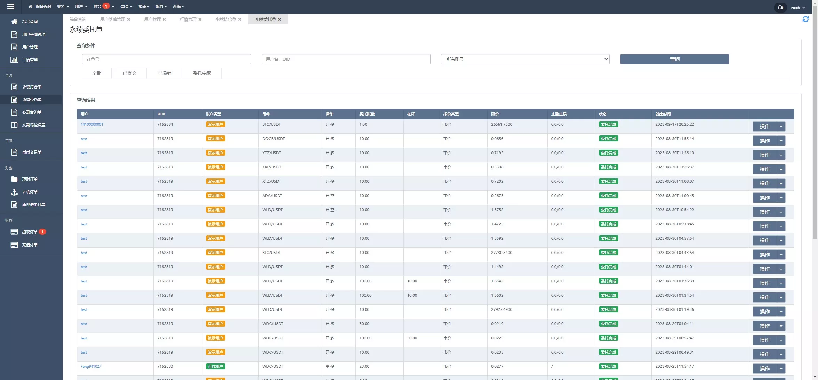818x380 pixels.
Task: Switch to the 行情管理 tab
Action: click(x=188, y=19)
